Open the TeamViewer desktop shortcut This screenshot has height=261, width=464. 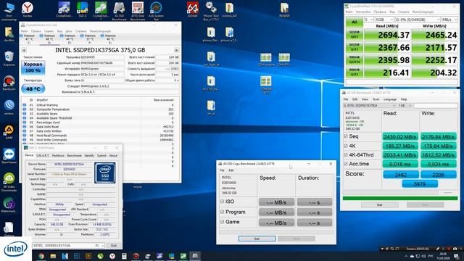[9, 157]
